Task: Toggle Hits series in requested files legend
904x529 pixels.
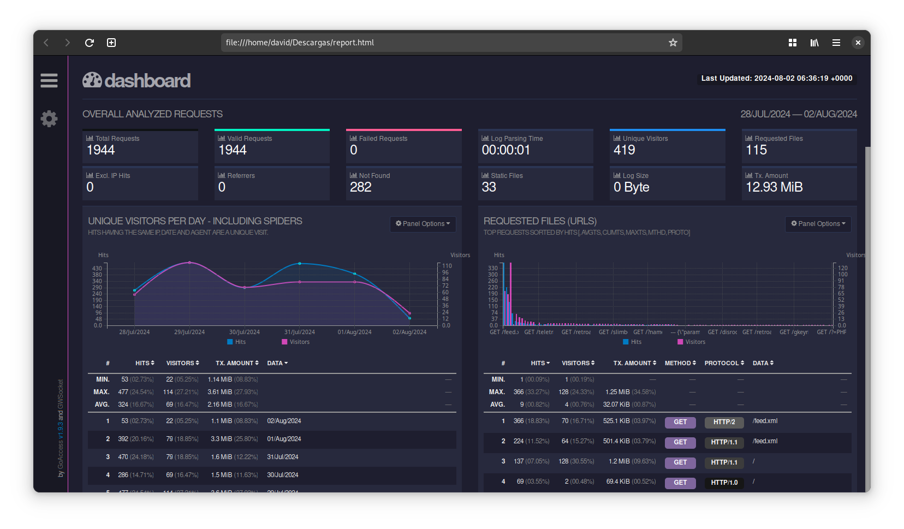Action: (x=632, y=342)
